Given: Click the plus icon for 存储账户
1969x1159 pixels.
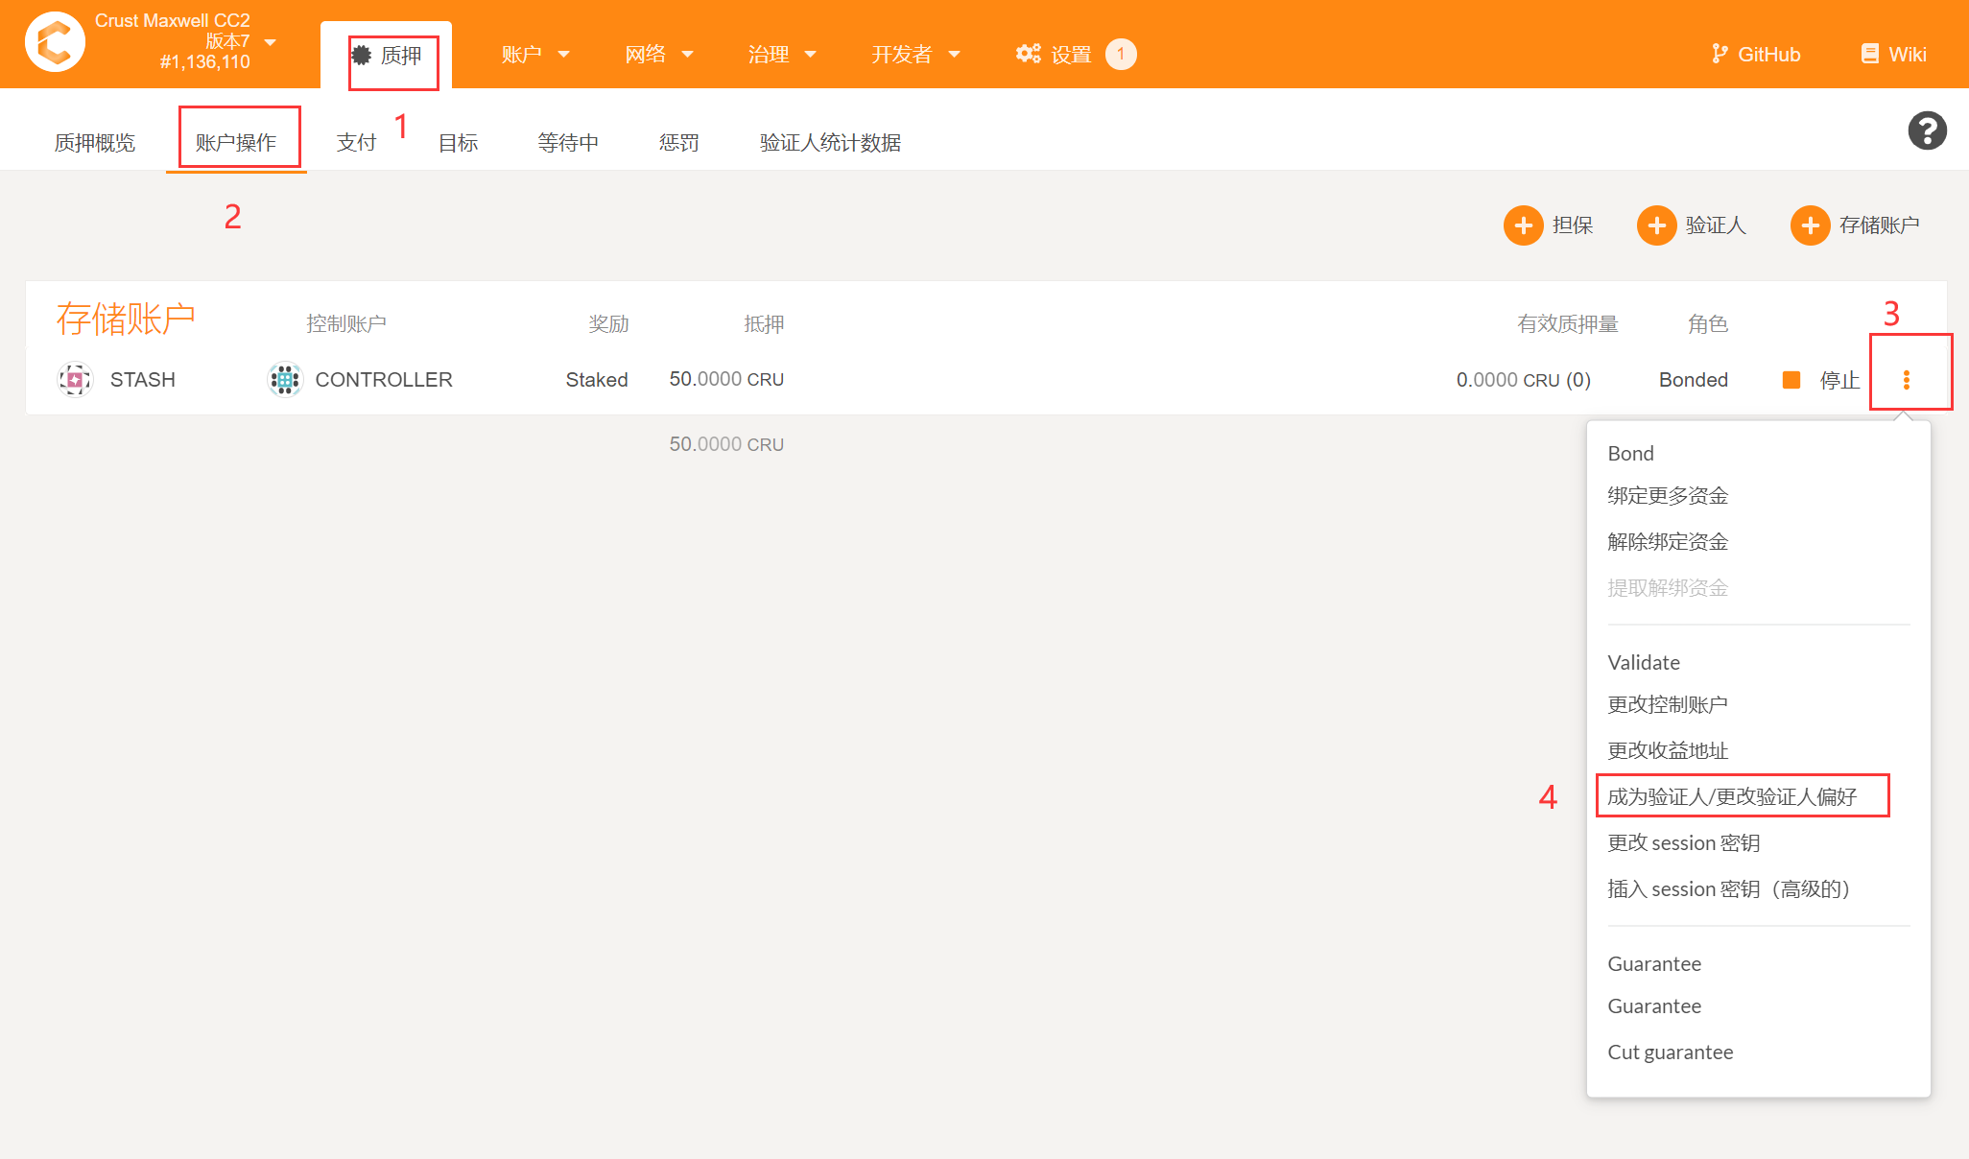Looking at the screenshot, I should [1810, 225].
